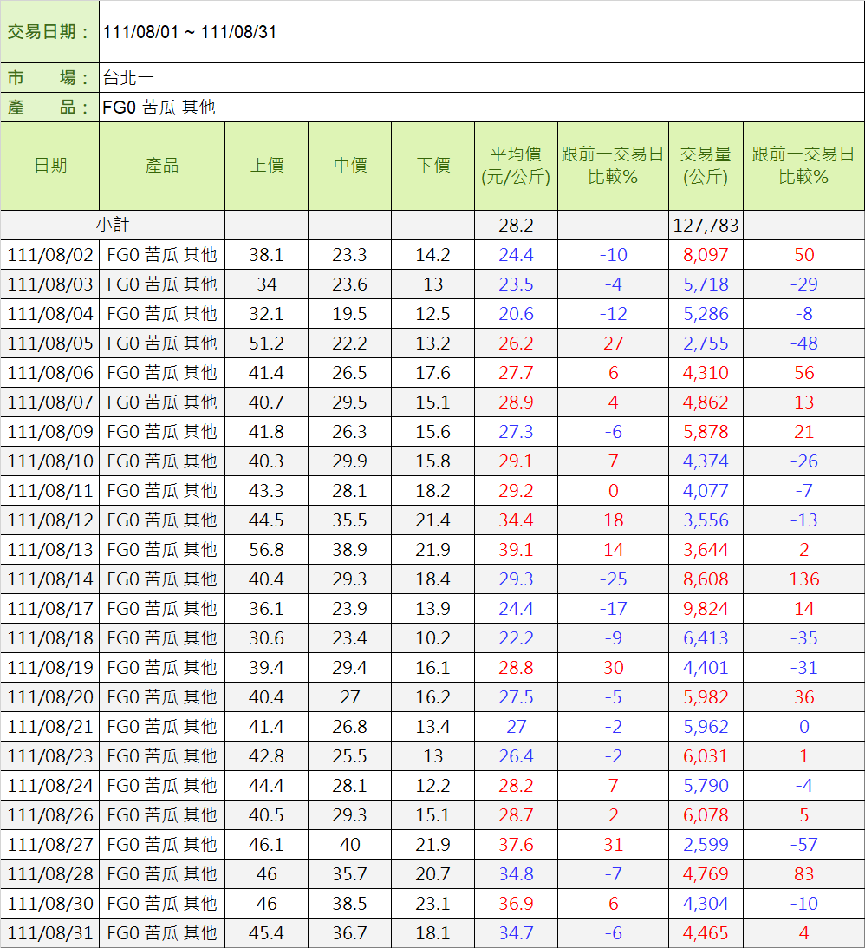Select the 小計 subtotal label cell

[113, 226]
